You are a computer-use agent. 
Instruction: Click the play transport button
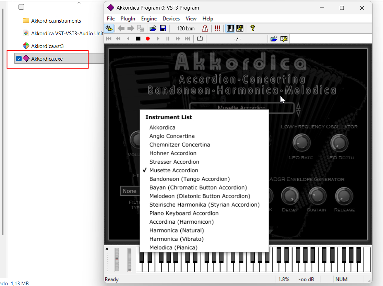point(158,39)
